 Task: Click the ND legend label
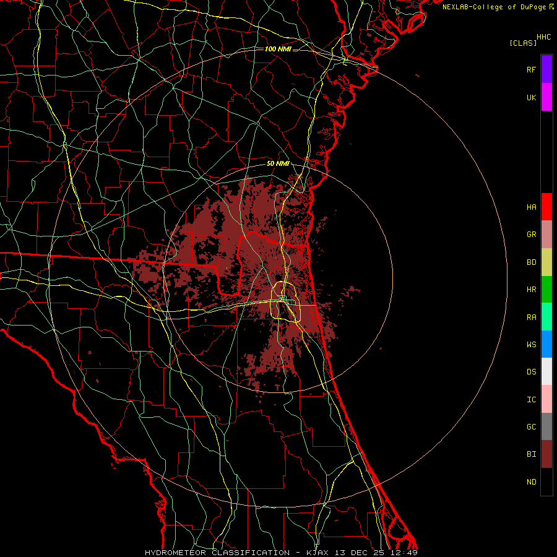coord(531,481)
